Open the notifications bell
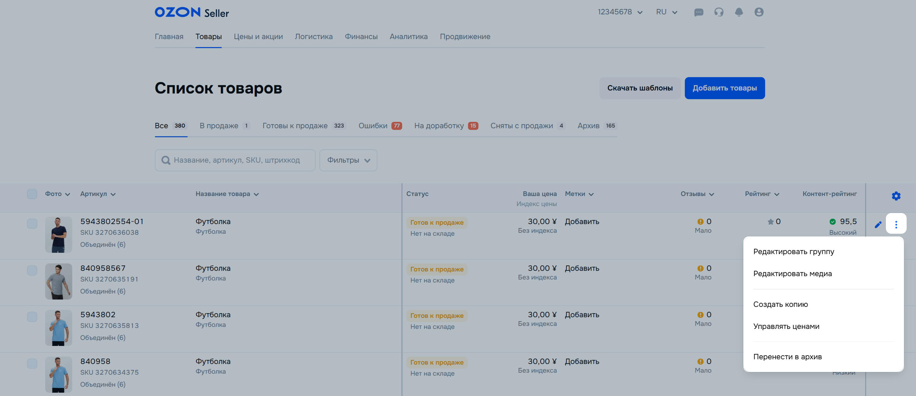 pyautogui.click(x=739, y=12)
